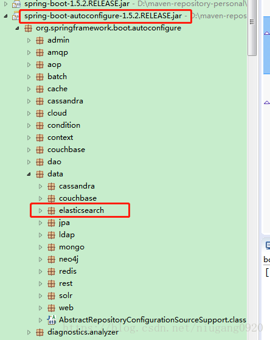This screenshot has width=270, height=340.
Task: Click the top-level couchbase package icon
Action: [40, 150]
